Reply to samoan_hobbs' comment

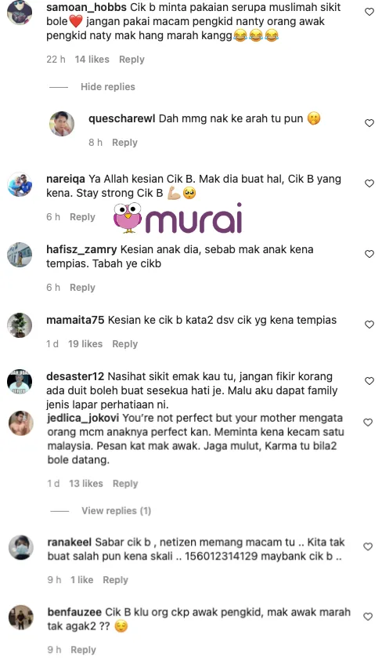(132, 59)
